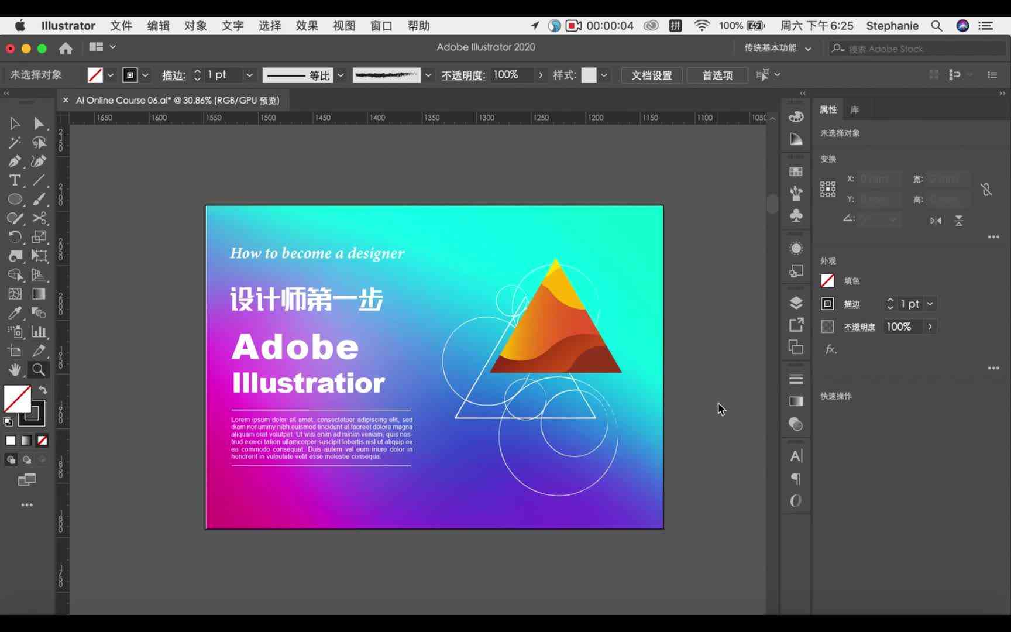Toggle horizontal flip in Transform panel
1011x632 pixels.
click(936, 221)
